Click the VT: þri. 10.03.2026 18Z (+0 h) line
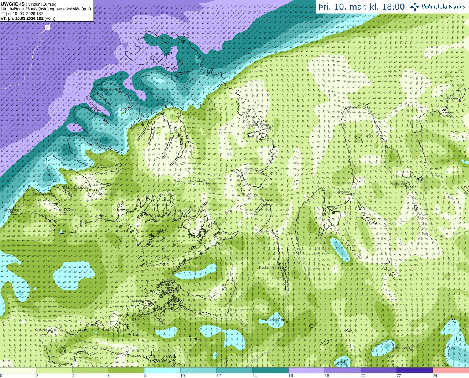The width and height of the screenshot is (469, 378). (x=28, y=18)
